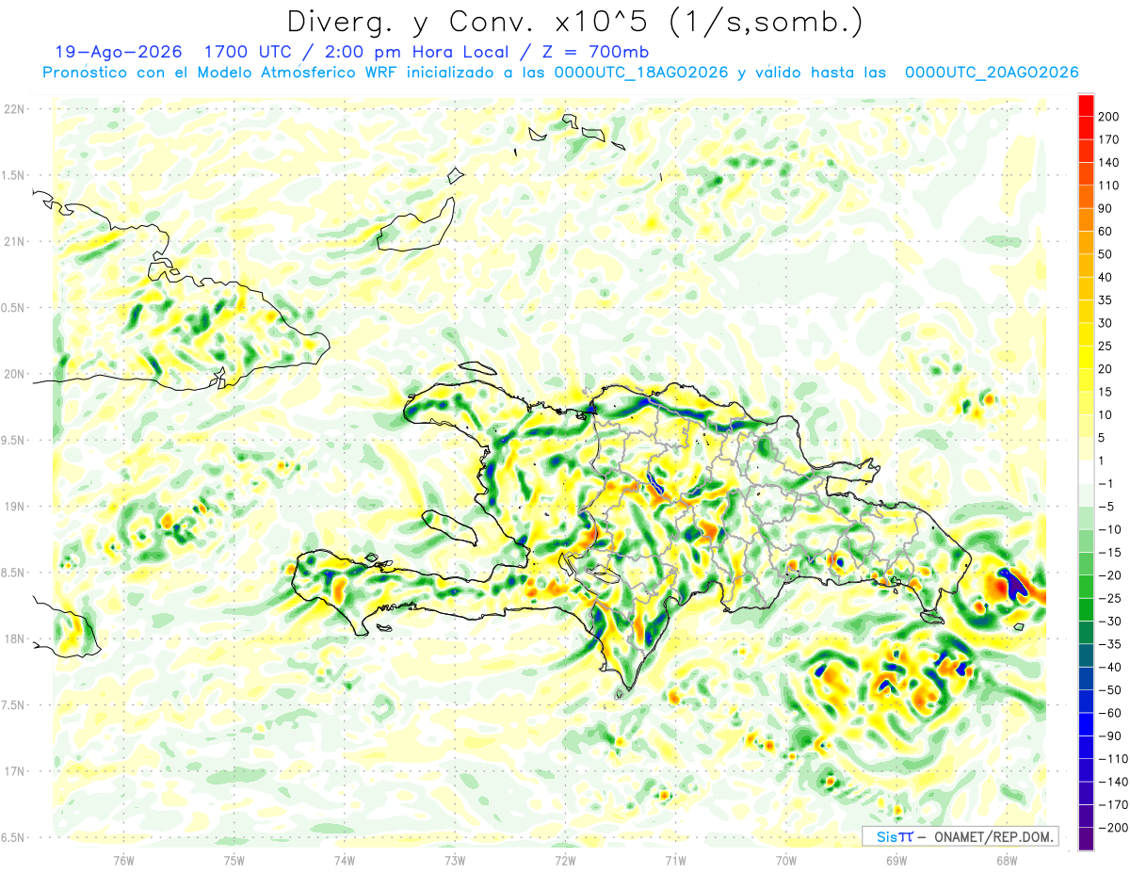Viewport: 1130px width, 873px height.
Task: Click the '72W' longitude label
Action: pos(565,861)
